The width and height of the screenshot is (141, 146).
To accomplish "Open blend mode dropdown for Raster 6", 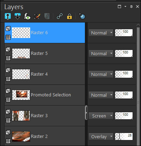I will [101, 33].
